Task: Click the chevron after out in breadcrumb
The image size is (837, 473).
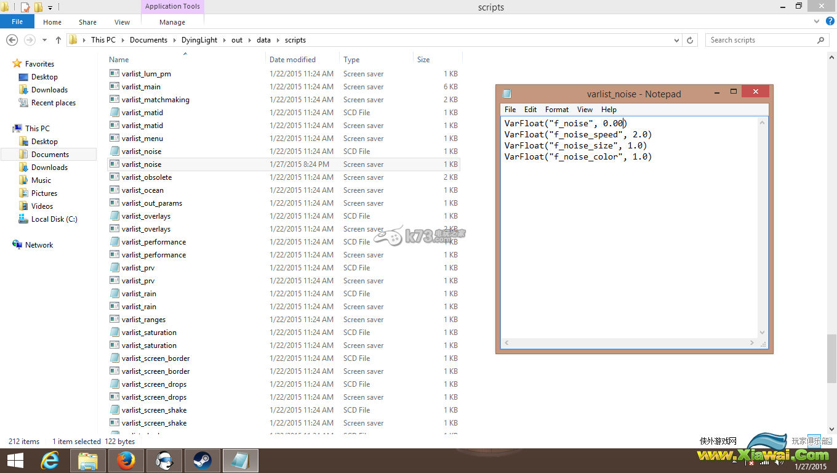Action: point(249,40)
